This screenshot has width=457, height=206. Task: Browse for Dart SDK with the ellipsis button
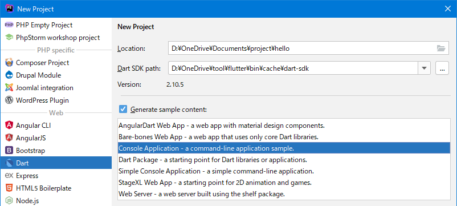point(442,69)
